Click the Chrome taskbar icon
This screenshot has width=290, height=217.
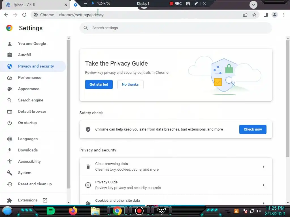coord(117,211)
